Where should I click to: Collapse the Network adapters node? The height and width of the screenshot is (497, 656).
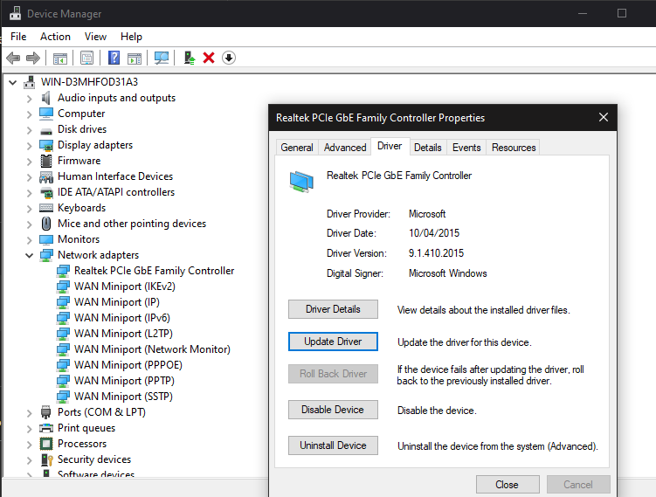[x=30, y=255]
